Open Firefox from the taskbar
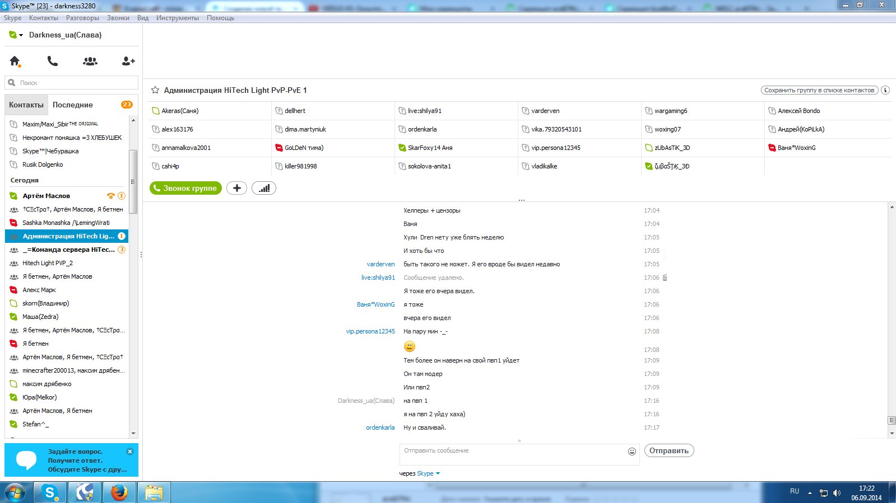Screen dimensions: 896x503 click(119, 492)
